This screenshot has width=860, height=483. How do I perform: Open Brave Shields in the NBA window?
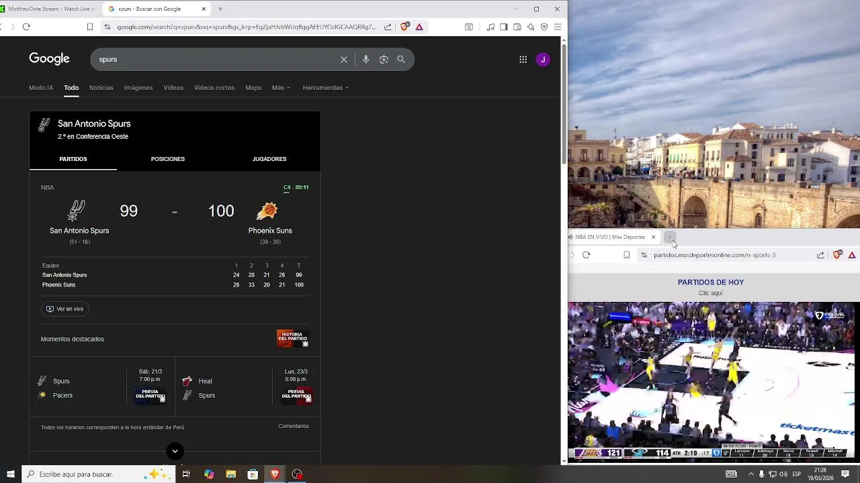click(837, 255)
